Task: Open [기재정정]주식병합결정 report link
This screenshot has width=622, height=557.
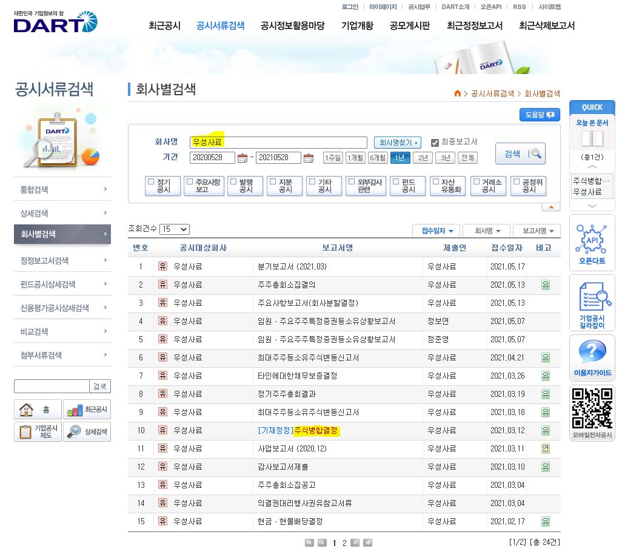Action: [298, 430]
